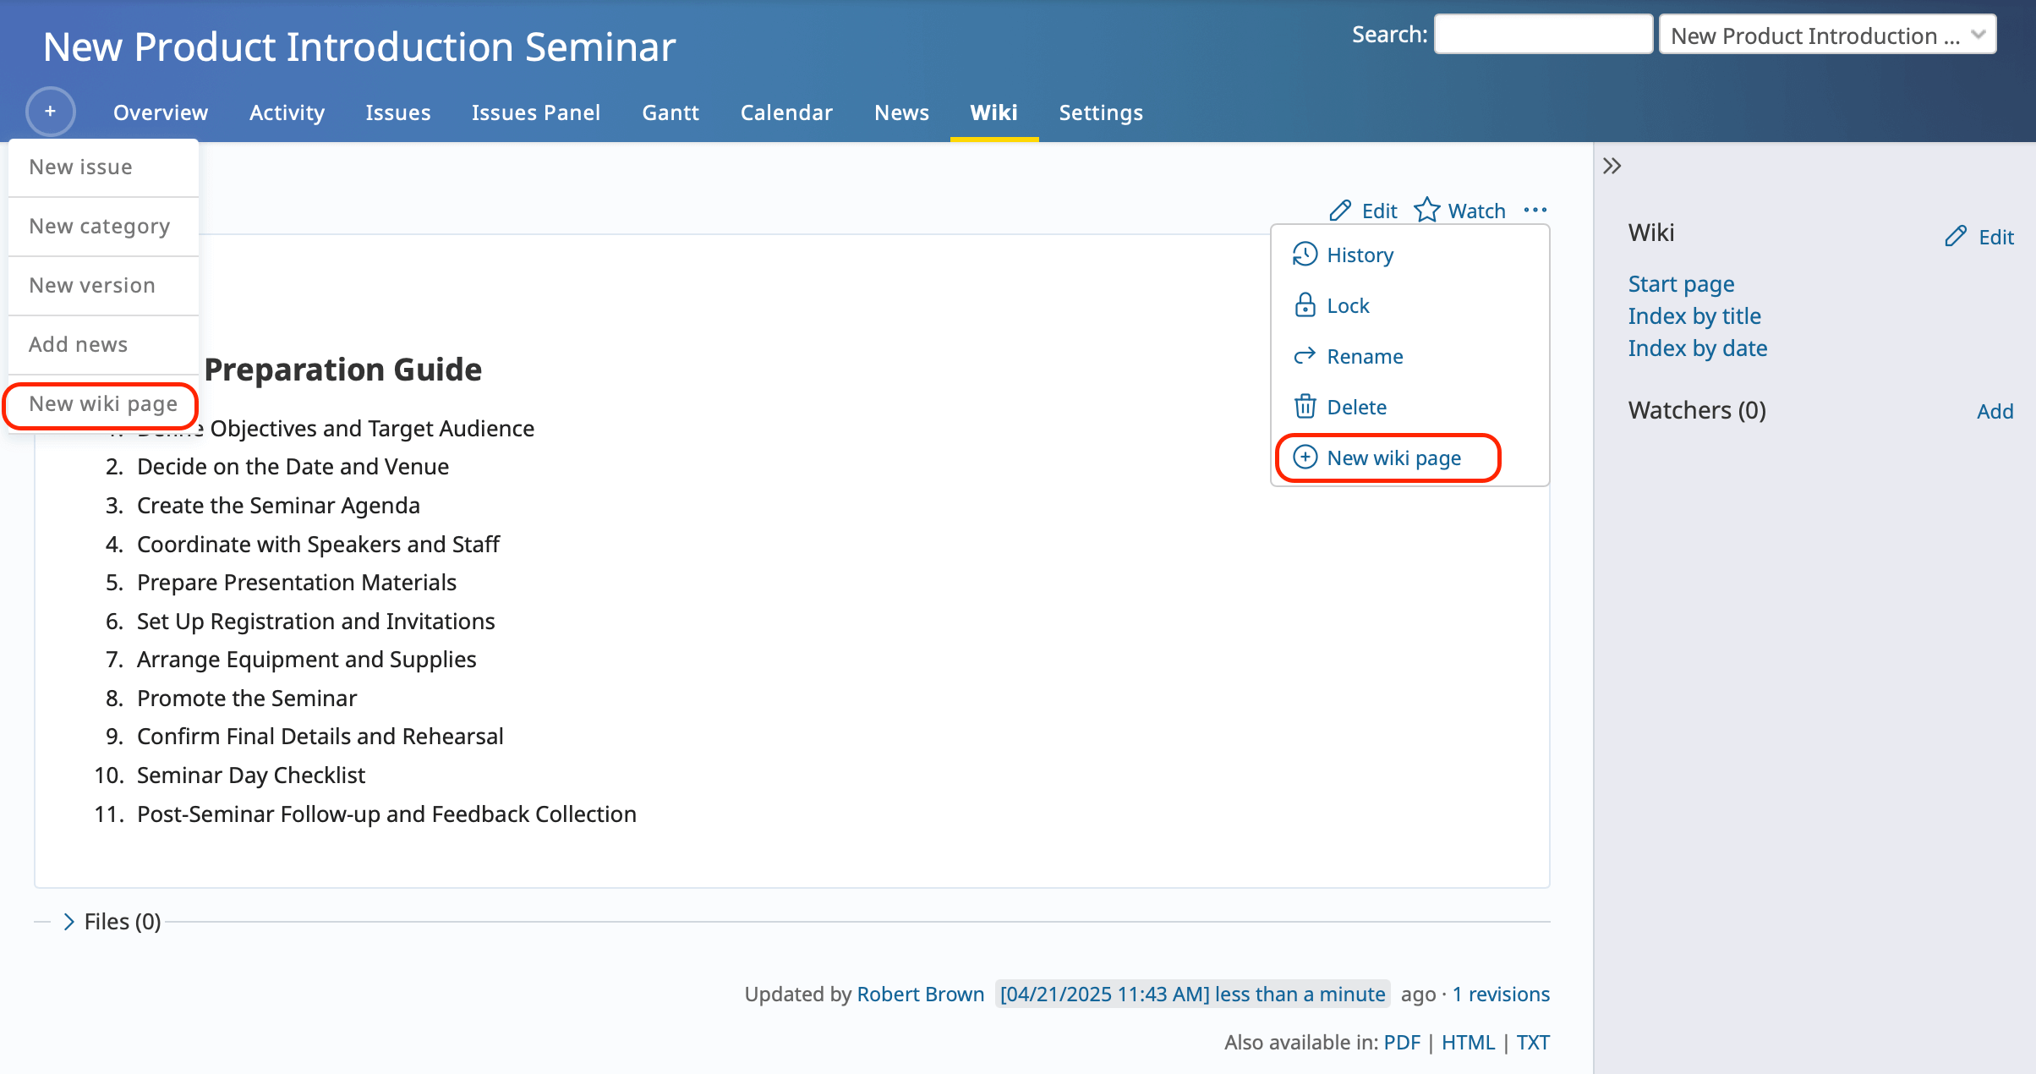Image resolution: width=2036 pixels, height=1074 pixels.
Task: Open the Index by title link
Action: (1694, 316)
